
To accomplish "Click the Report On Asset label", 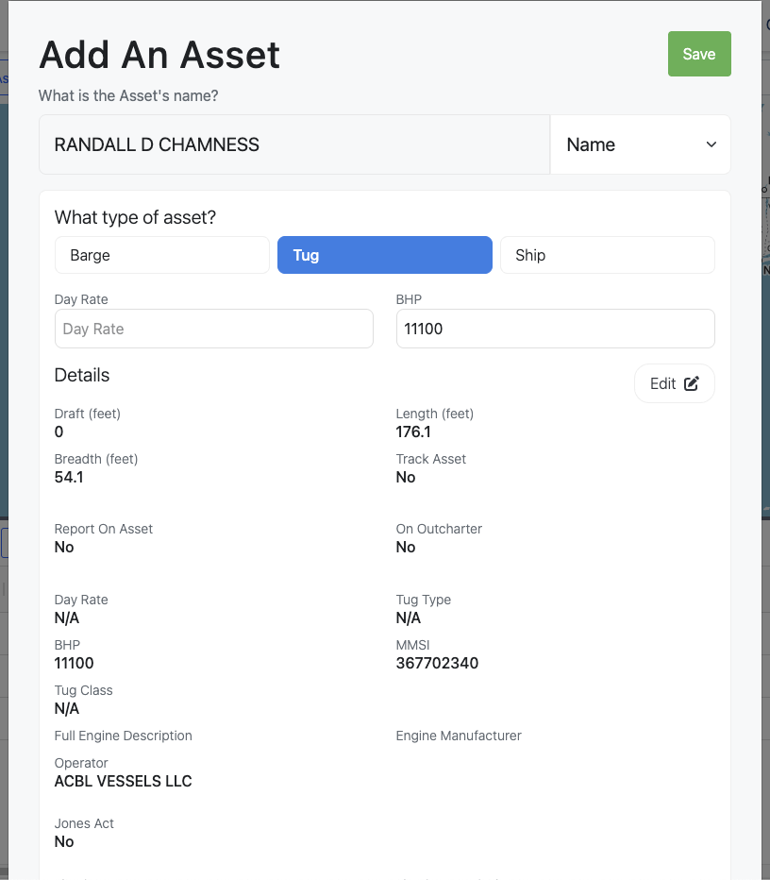I will point(104,529).
